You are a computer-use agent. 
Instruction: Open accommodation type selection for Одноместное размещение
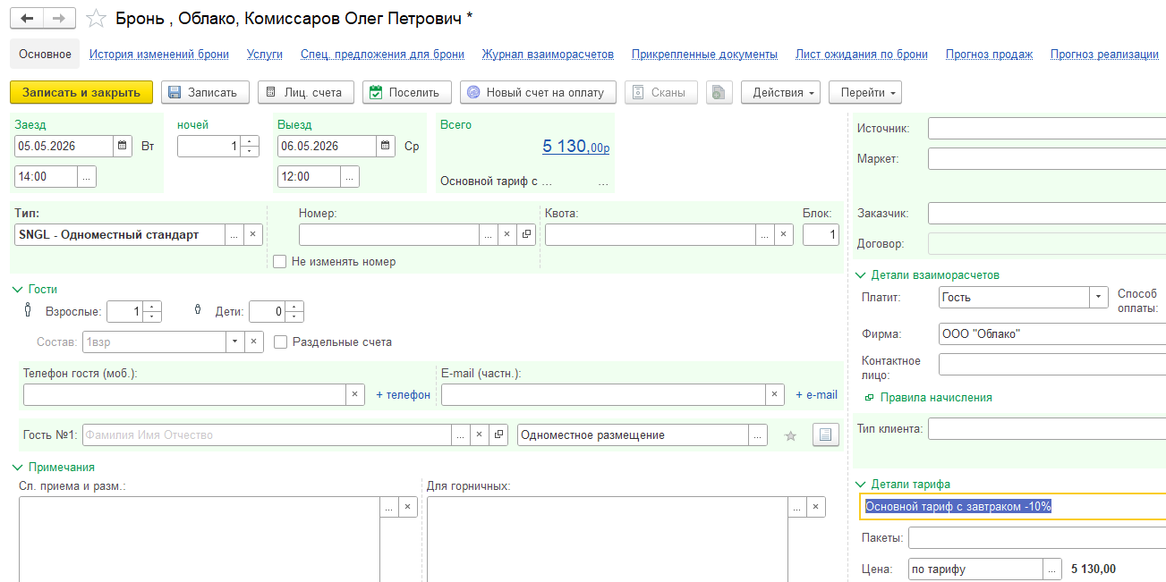(x=758, y=434)
